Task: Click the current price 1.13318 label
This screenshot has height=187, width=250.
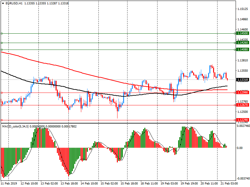Action: [242, 80]
